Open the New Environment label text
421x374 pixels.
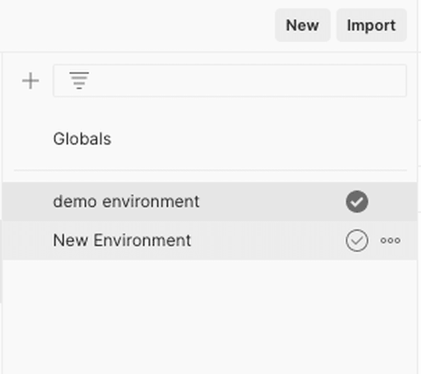point(122,240)
